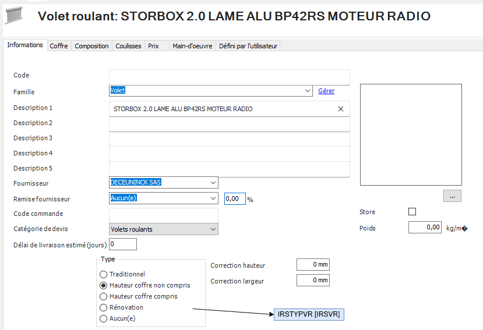Focus the Correction hauteur field
The width and height of the screenshot is (483, 330).
313,265
